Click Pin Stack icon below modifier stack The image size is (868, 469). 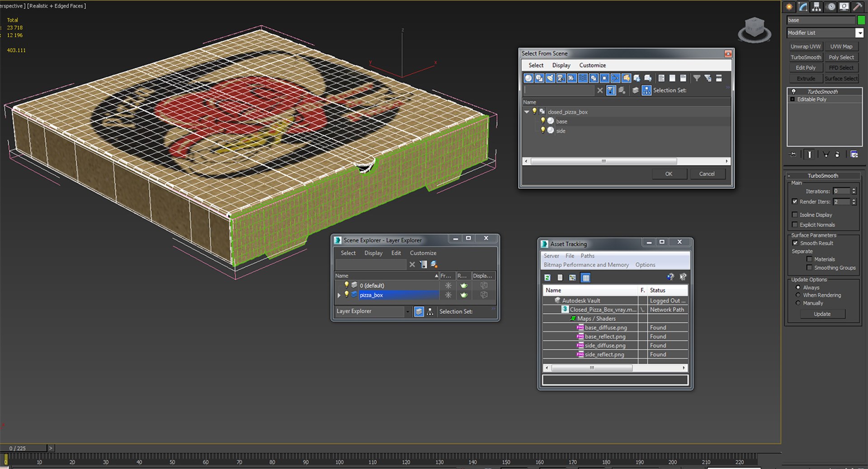[793, 155]
